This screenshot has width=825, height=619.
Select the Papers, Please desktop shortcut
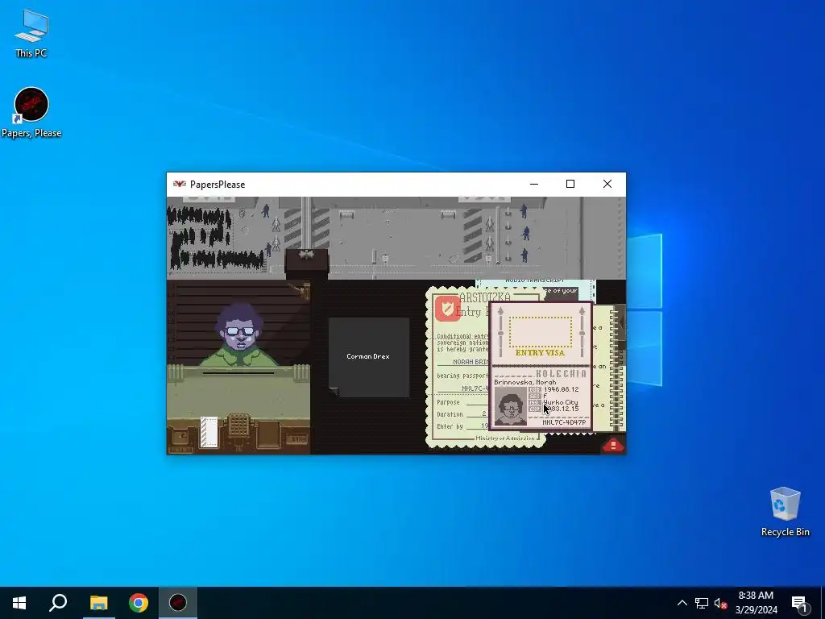point(31,113)
